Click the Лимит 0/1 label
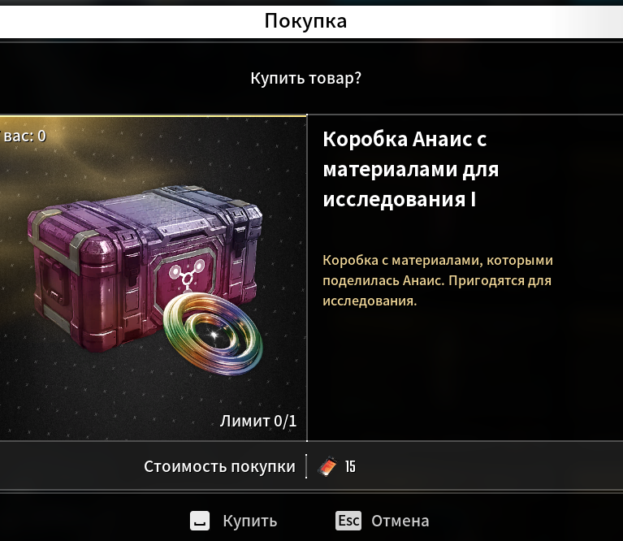 pyautogui.click(x=258, y=421)
